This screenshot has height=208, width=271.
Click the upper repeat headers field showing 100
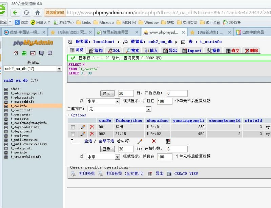165,101
